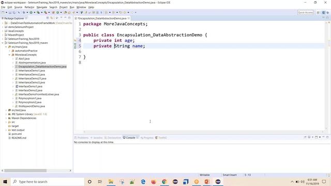
Task: Click the Windows taskbar search box
Action: coord(47,181)
